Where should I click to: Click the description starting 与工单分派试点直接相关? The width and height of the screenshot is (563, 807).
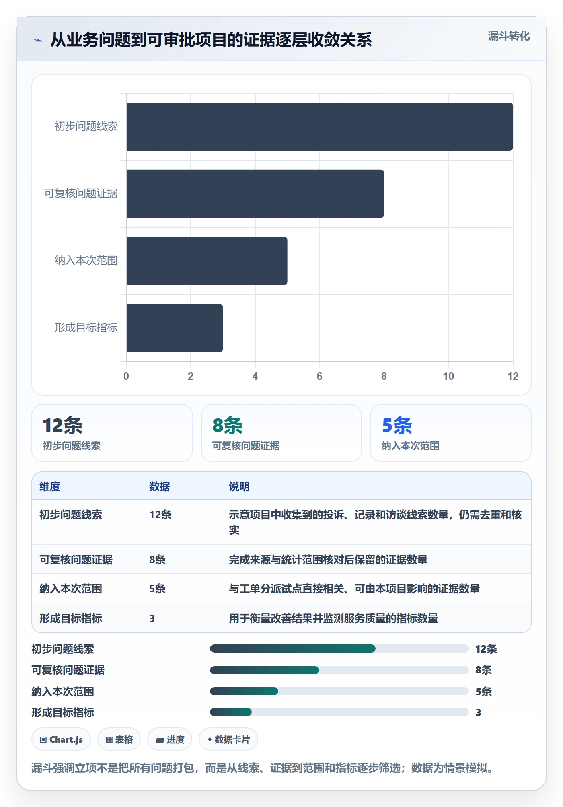click(354, 589)
